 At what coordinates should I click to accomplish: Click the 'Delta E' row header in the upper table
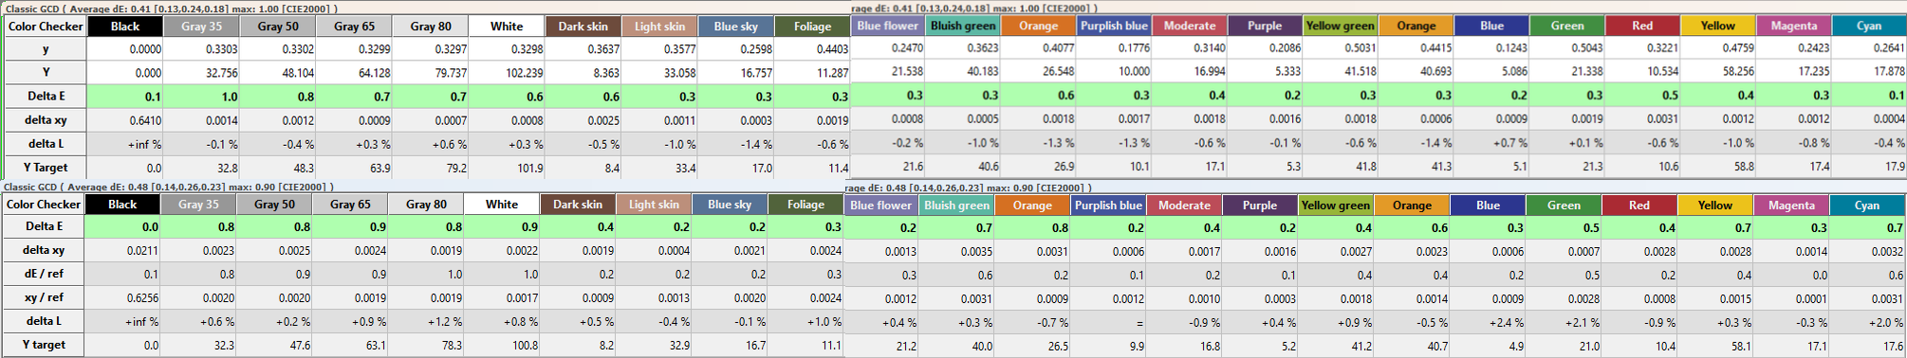coord(46,97)
